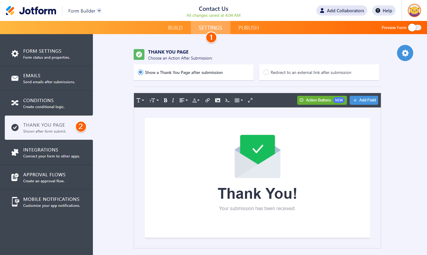Go to the BUILD tab
Viewport: 427px width, 255px height.
[175, 28]
